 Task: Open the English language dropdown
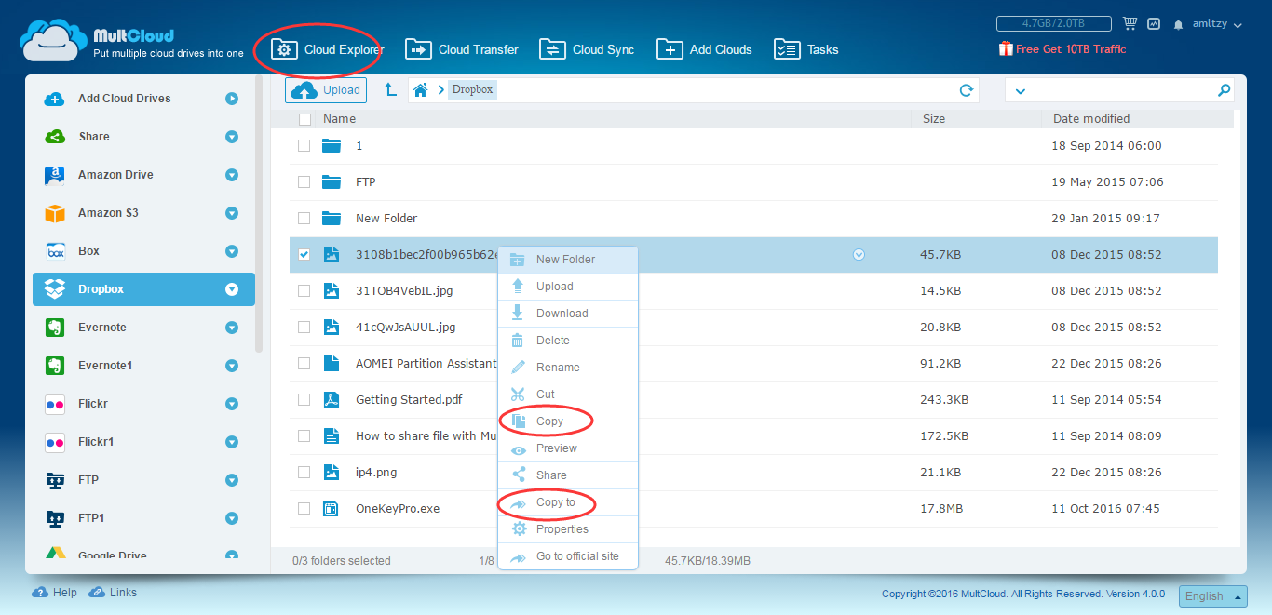(x=1212, y=596)
